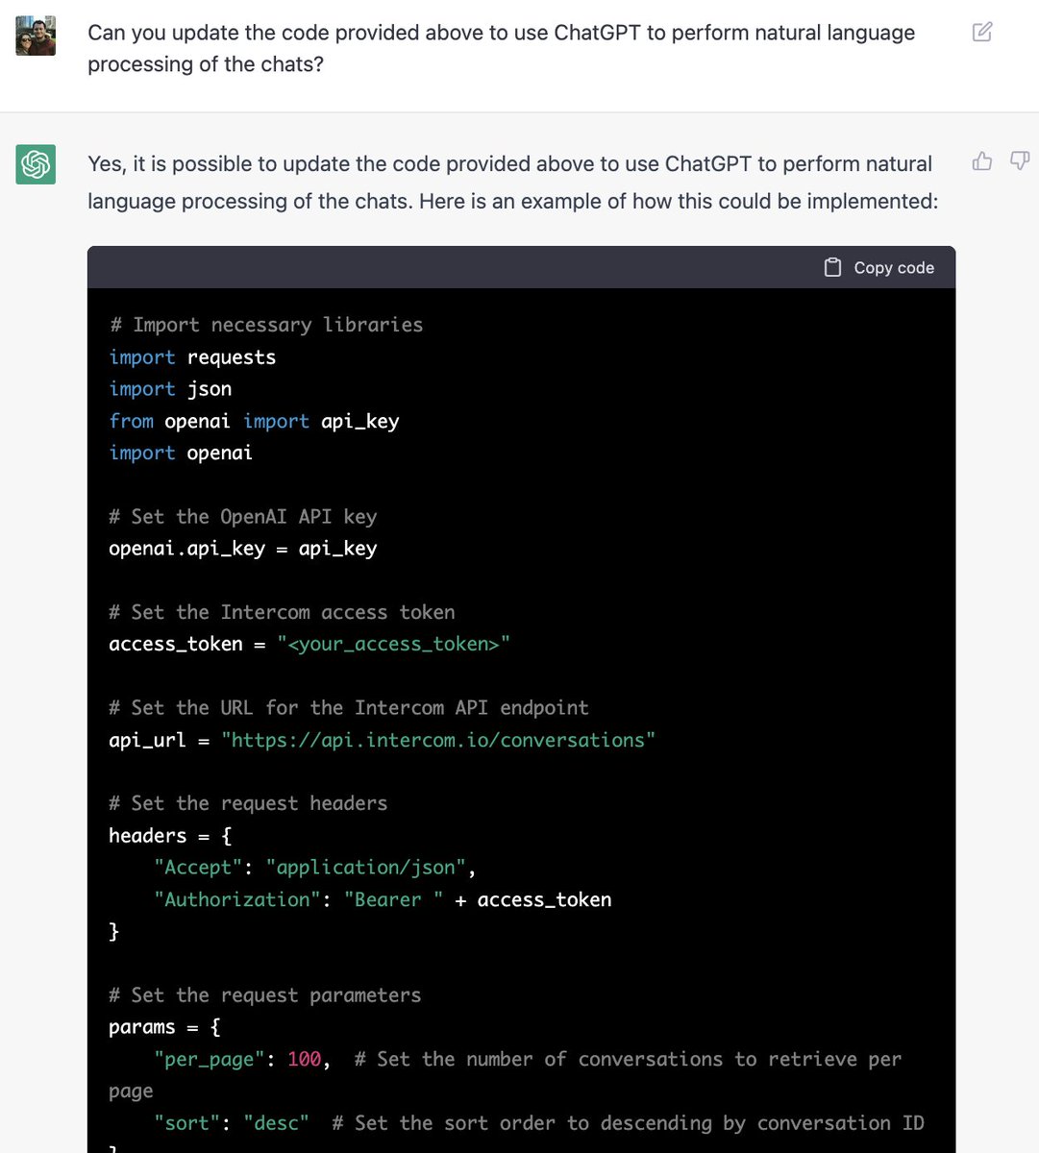Viewport: 1039px width, 1153px height.
Task: Click the user profile avatar photo
Action: (x=36, y=36)
